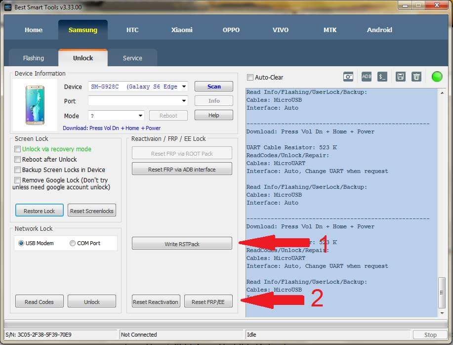Open the OPPO tab

(x=231, y=30)
